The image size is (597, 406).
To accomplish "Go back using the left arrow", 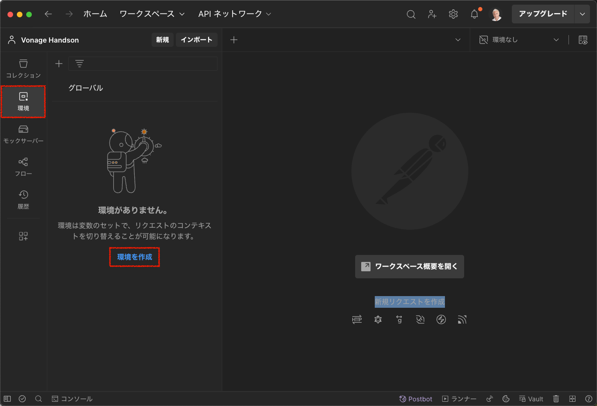I will pyautogui.click(x=48, y=14).
